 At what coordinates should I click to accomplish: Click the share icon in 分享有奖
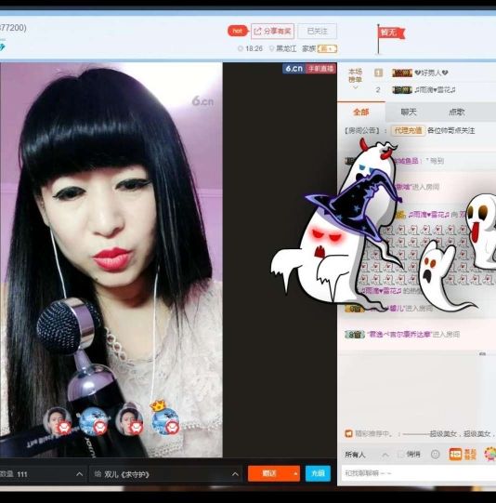point(257,31)
